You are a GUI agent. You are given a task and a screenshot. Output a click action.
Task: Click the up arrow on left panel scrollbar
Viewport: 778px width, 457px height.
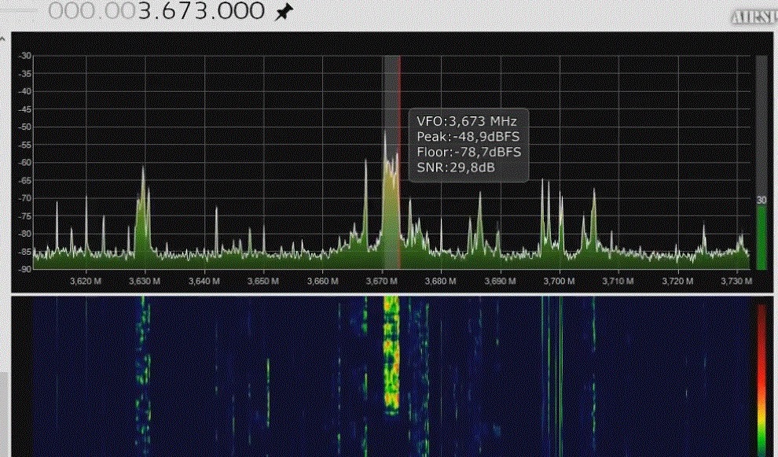(2, 39)
